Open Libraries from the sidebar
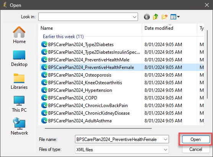Viewport: 213px width, 157px height. tap(19, 81)
